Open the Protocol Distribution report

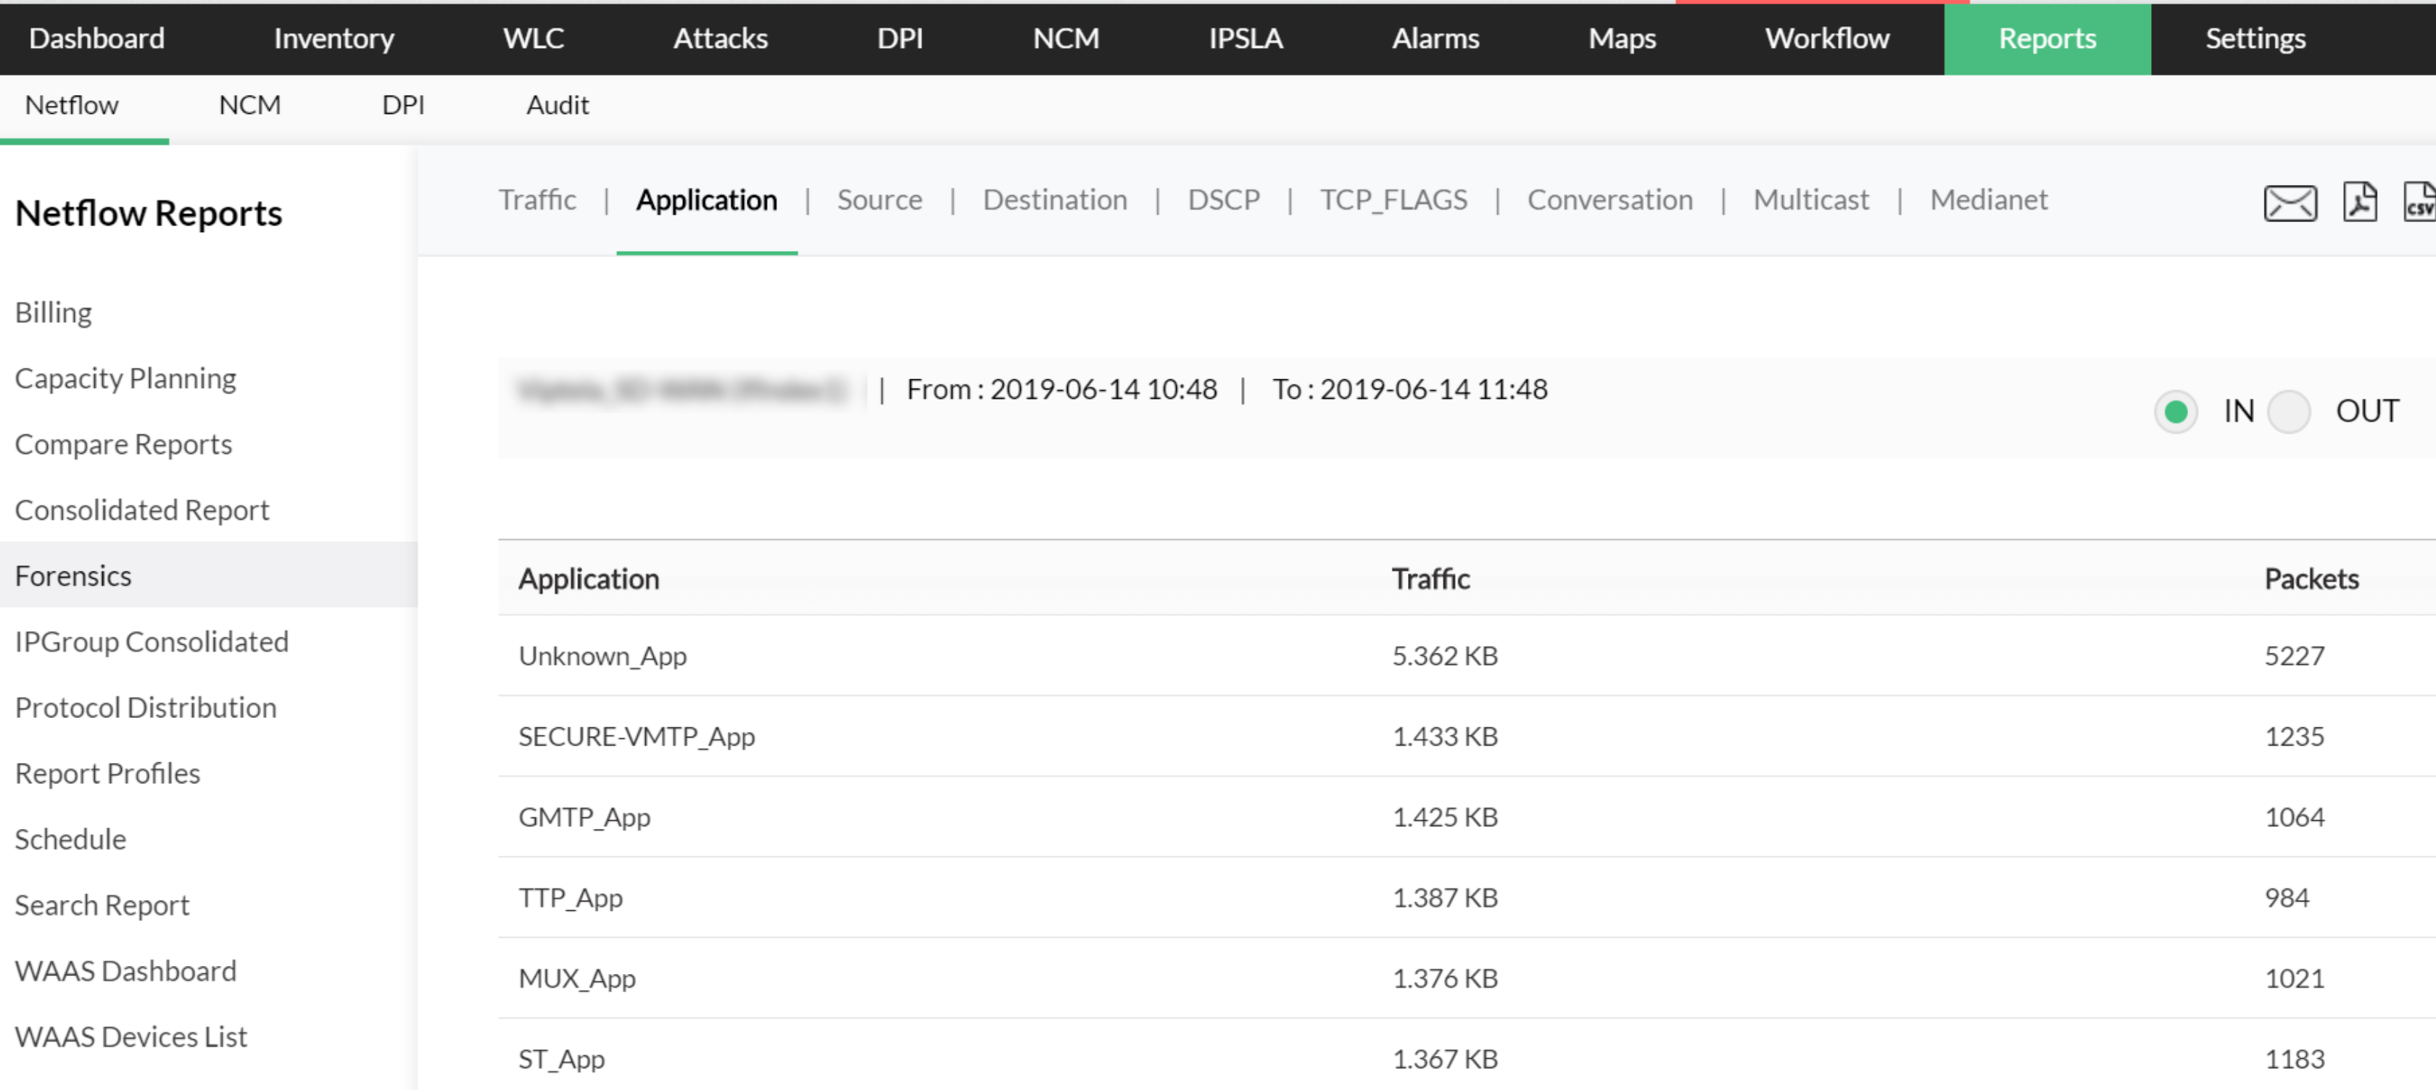tap(146, 707)
